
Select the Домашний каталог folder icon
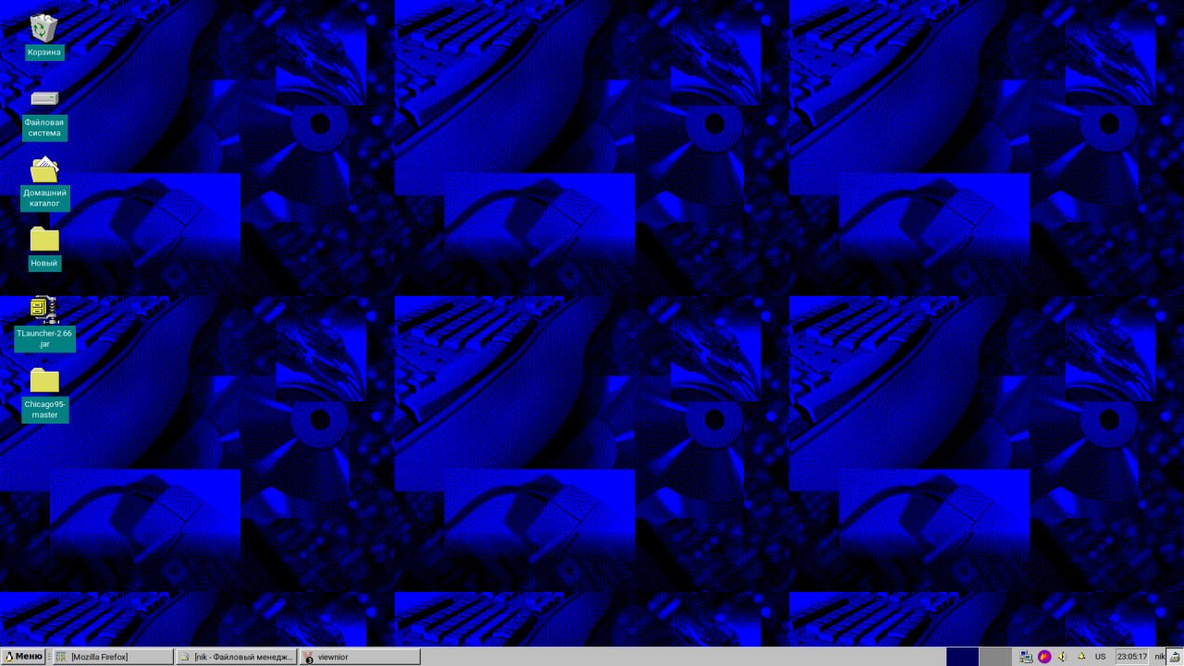click(x=44, y=170)
